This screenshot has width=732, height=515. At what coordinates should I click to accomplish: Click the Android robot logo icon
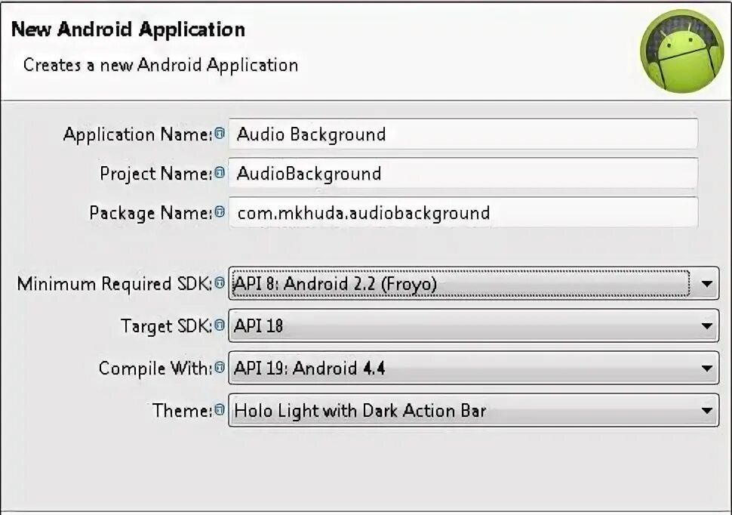(681, 51)
